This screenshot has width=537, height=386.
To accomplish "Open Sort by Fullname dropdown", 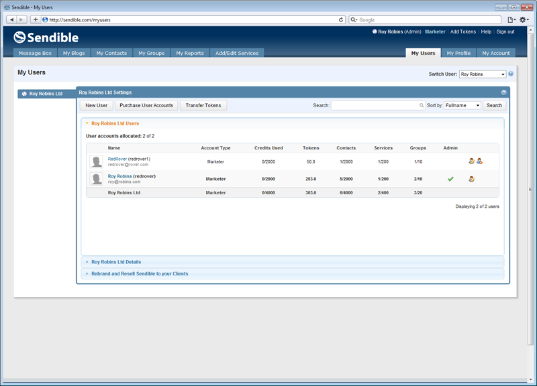I will [x=462, y=105].
